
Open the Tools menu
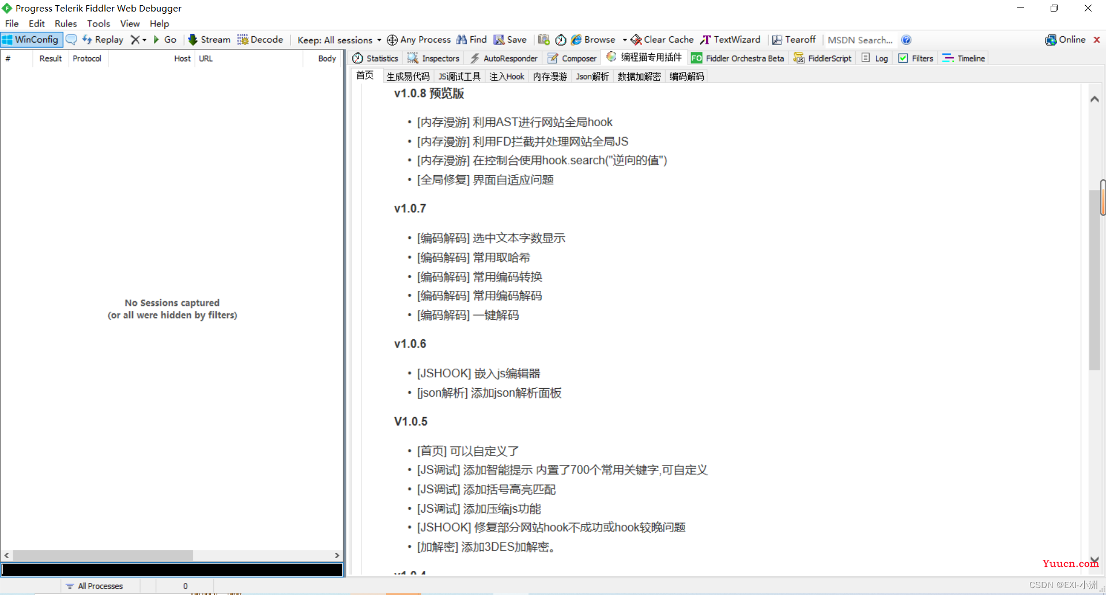[x=99, y=24]
